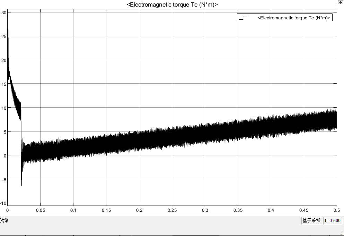Image resolution: width=344 pixels, height=236 pixels.
Task: Click the 0.05 tick label on the x-axis
Action: [x=41, y=210]
